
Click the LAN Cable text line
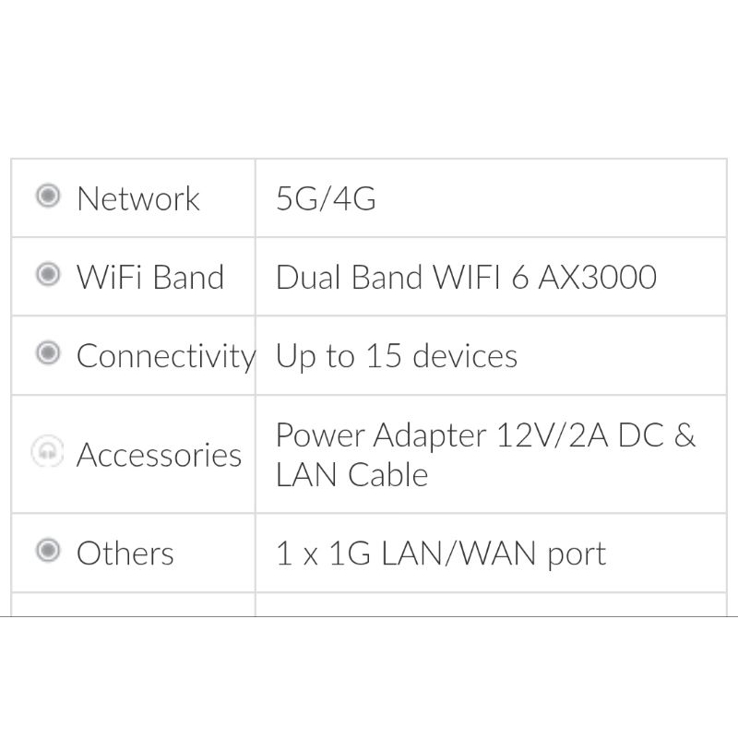tap(351, 475)
